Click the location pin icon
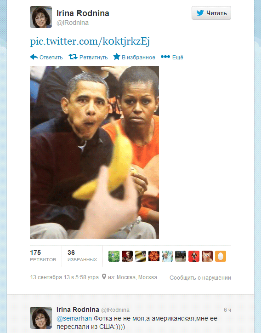Viewport: 261px width, 333px height. pos(104,277)
